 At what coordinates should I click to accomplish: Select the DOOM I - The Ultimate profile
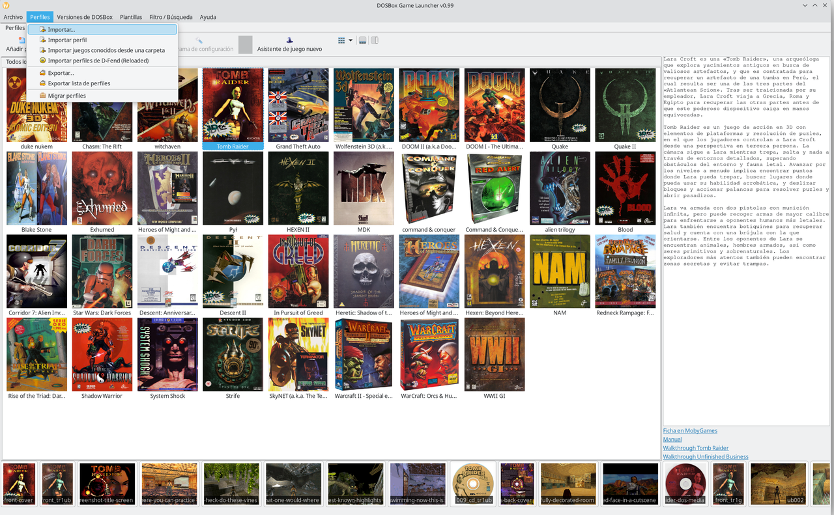click(495, 109)
